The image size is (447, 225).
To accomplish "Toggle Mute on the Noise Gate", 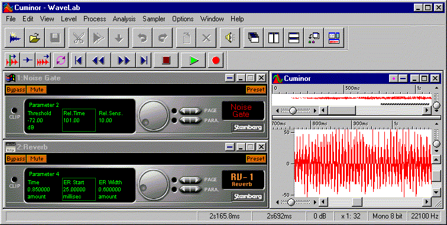I will click(37, 90).
